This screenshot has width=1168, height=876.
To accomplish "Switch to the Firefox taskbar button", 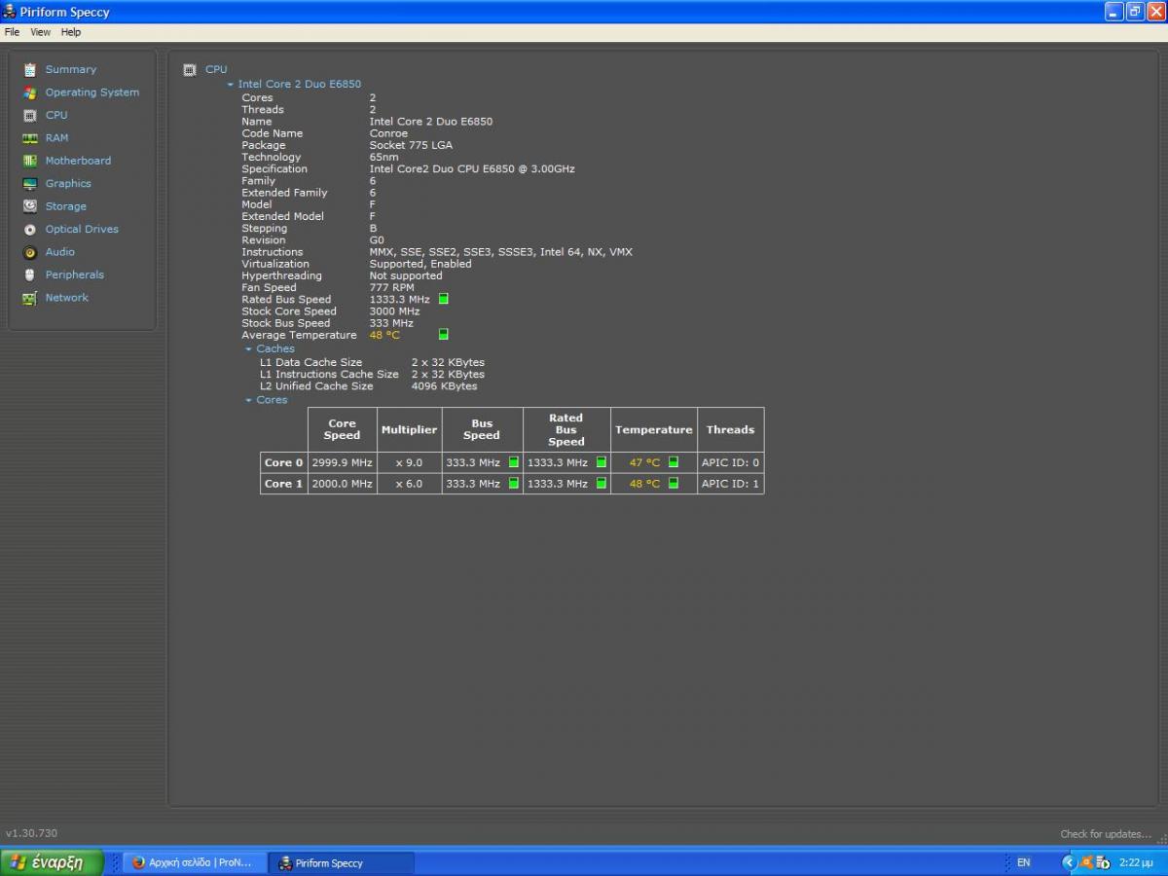I will [x=195, y=862].
